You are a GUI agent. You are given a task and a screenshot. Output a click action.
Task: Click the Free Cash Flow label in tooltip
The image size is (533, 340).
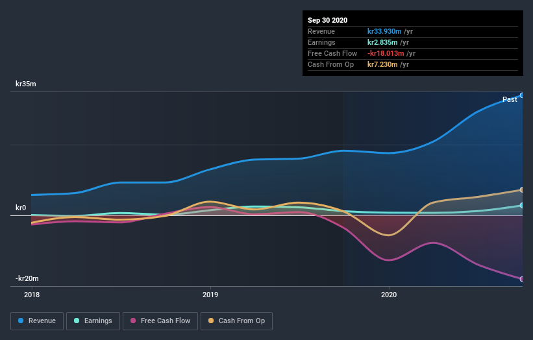(332, 53)
